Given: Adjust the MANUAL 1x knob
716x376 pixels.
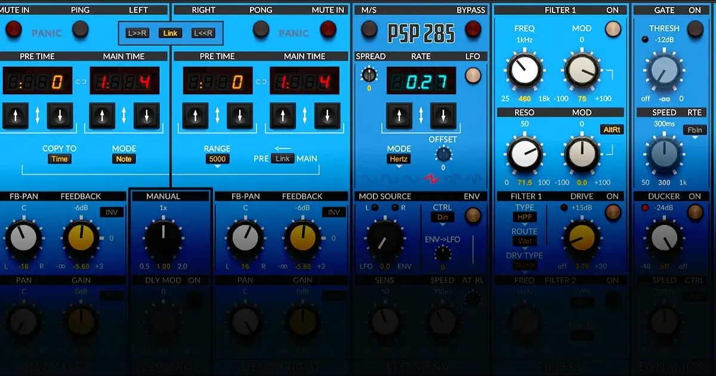Looking at the screenshot, I should point(163,238).
